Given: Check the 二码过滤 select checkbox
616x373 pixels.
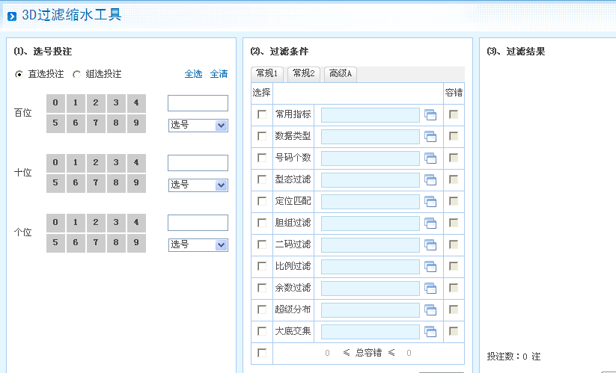Looking at the screenshot, I should point(262,244).
